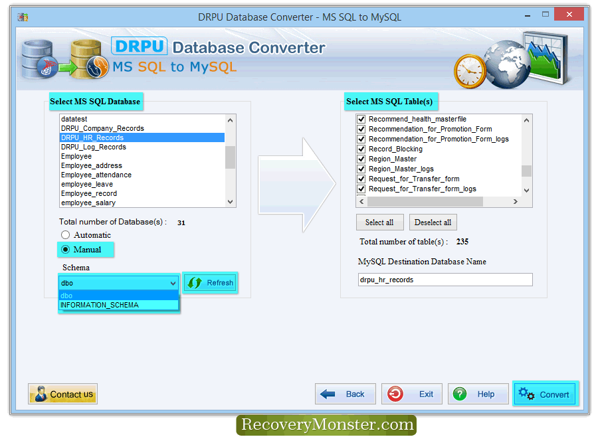Click the Deselect all button
The height and width of the screenshot is (437, 598).
point(433,222)
